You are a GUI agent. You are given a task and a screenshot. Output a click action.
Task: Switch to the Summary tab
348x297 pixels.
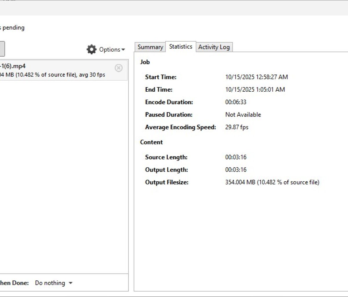coord(150,47)
